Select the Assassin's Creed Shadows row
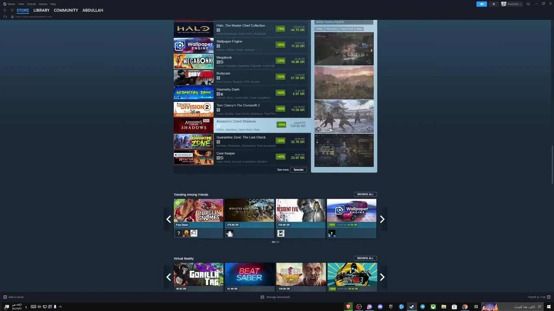This screenshot has height=311, width=554. pyautogui.click(x=242, y=125)
